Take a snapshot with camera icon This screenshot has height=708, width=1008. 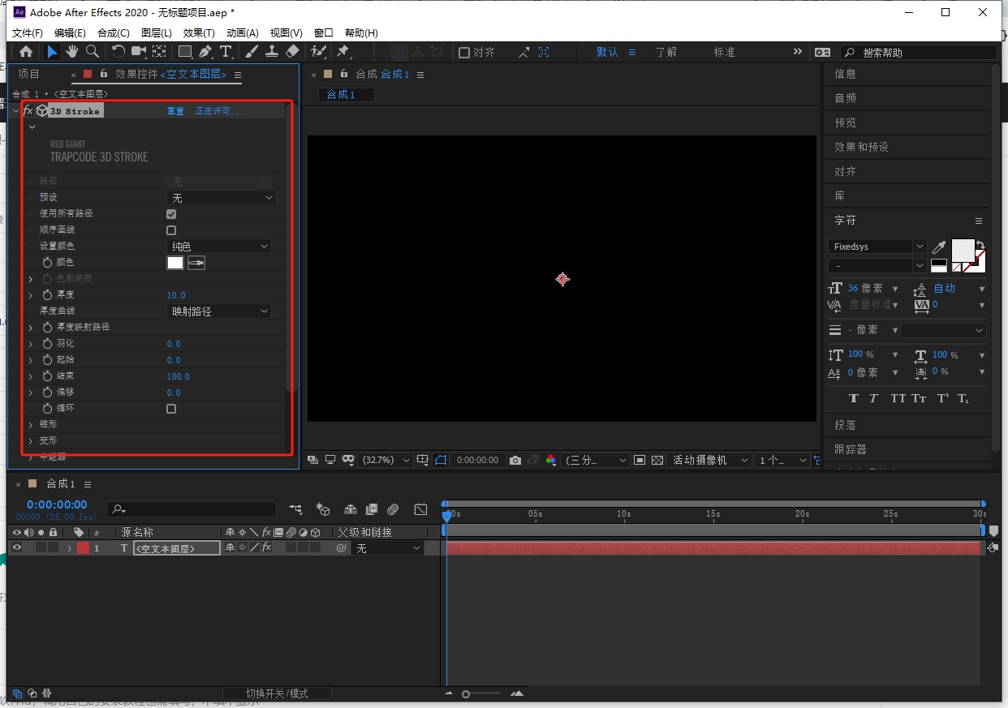[515, 460]
